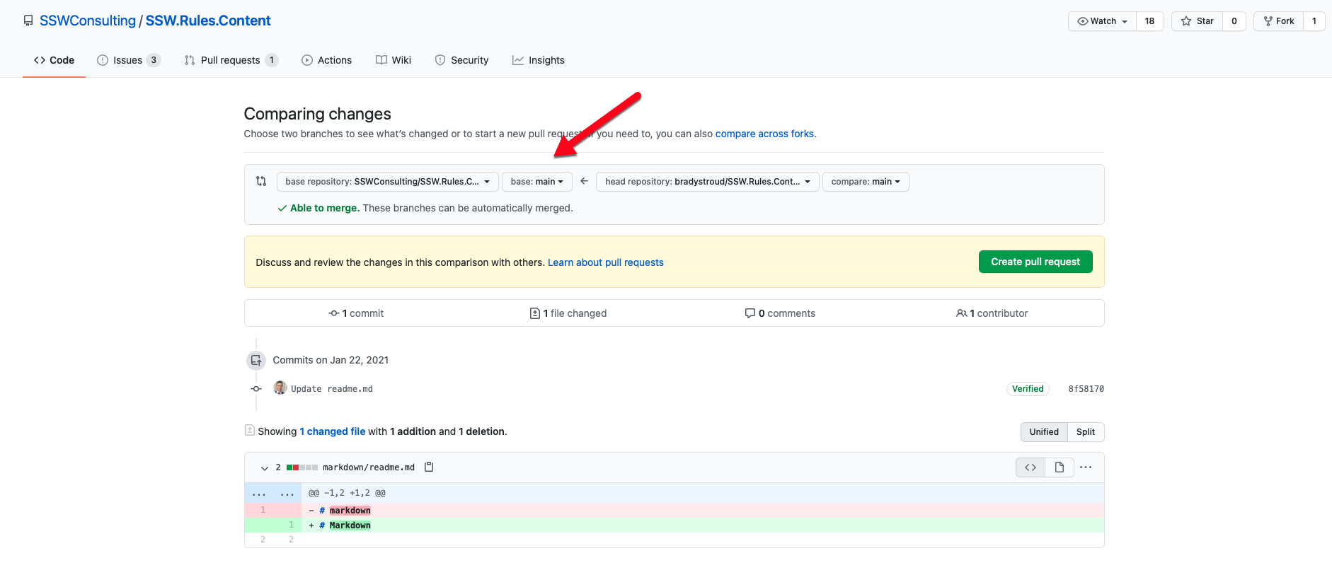Click the Pull requests count badge 1
This screenshot has height=570, width=1332.
272,60
